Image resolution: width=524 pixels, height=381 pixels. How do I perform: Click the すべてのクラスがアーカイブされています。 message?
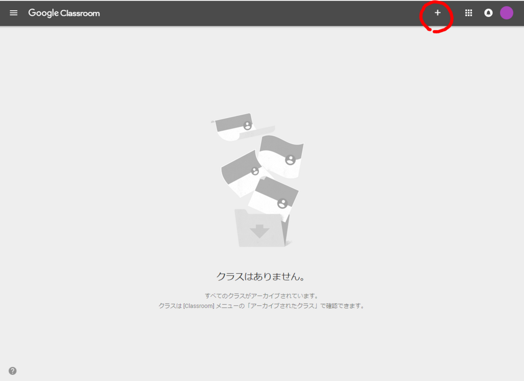point(261,296)
